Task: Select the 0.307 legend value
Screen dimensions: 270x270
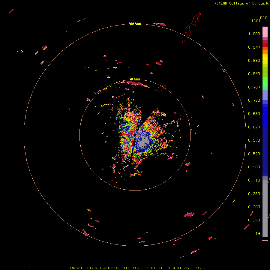Action: pos(254,207)
